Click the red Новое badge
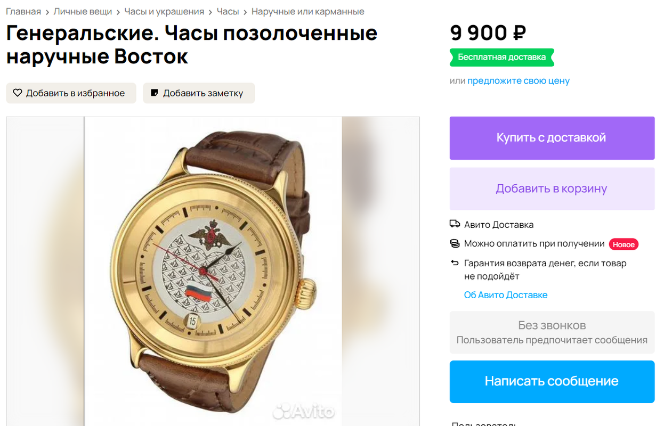This screenshot has height=426, width=664. 623,244
